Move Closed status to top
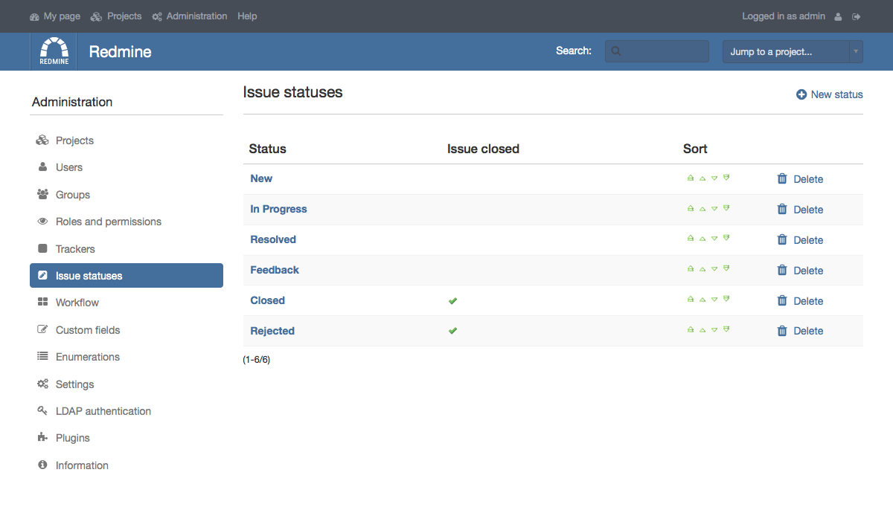This screenshot has width=893, height=510. 691,299
